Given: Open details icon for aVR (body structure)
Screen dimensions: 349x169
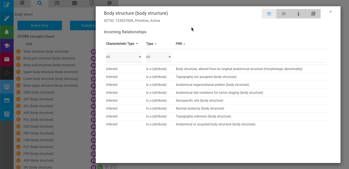Looking at the screenshot, I should click(93, 113).
